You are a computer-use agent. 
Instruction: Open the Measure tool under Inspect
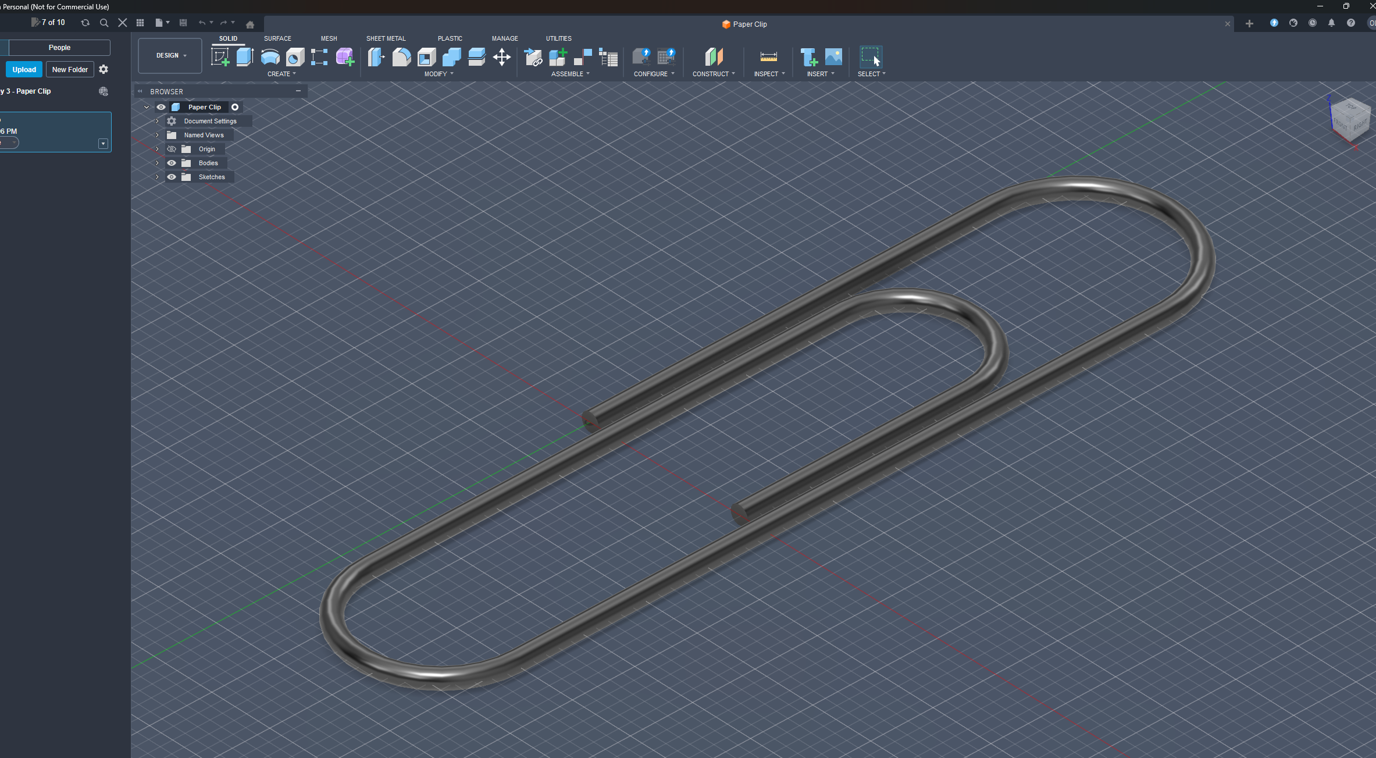(768, 57)
